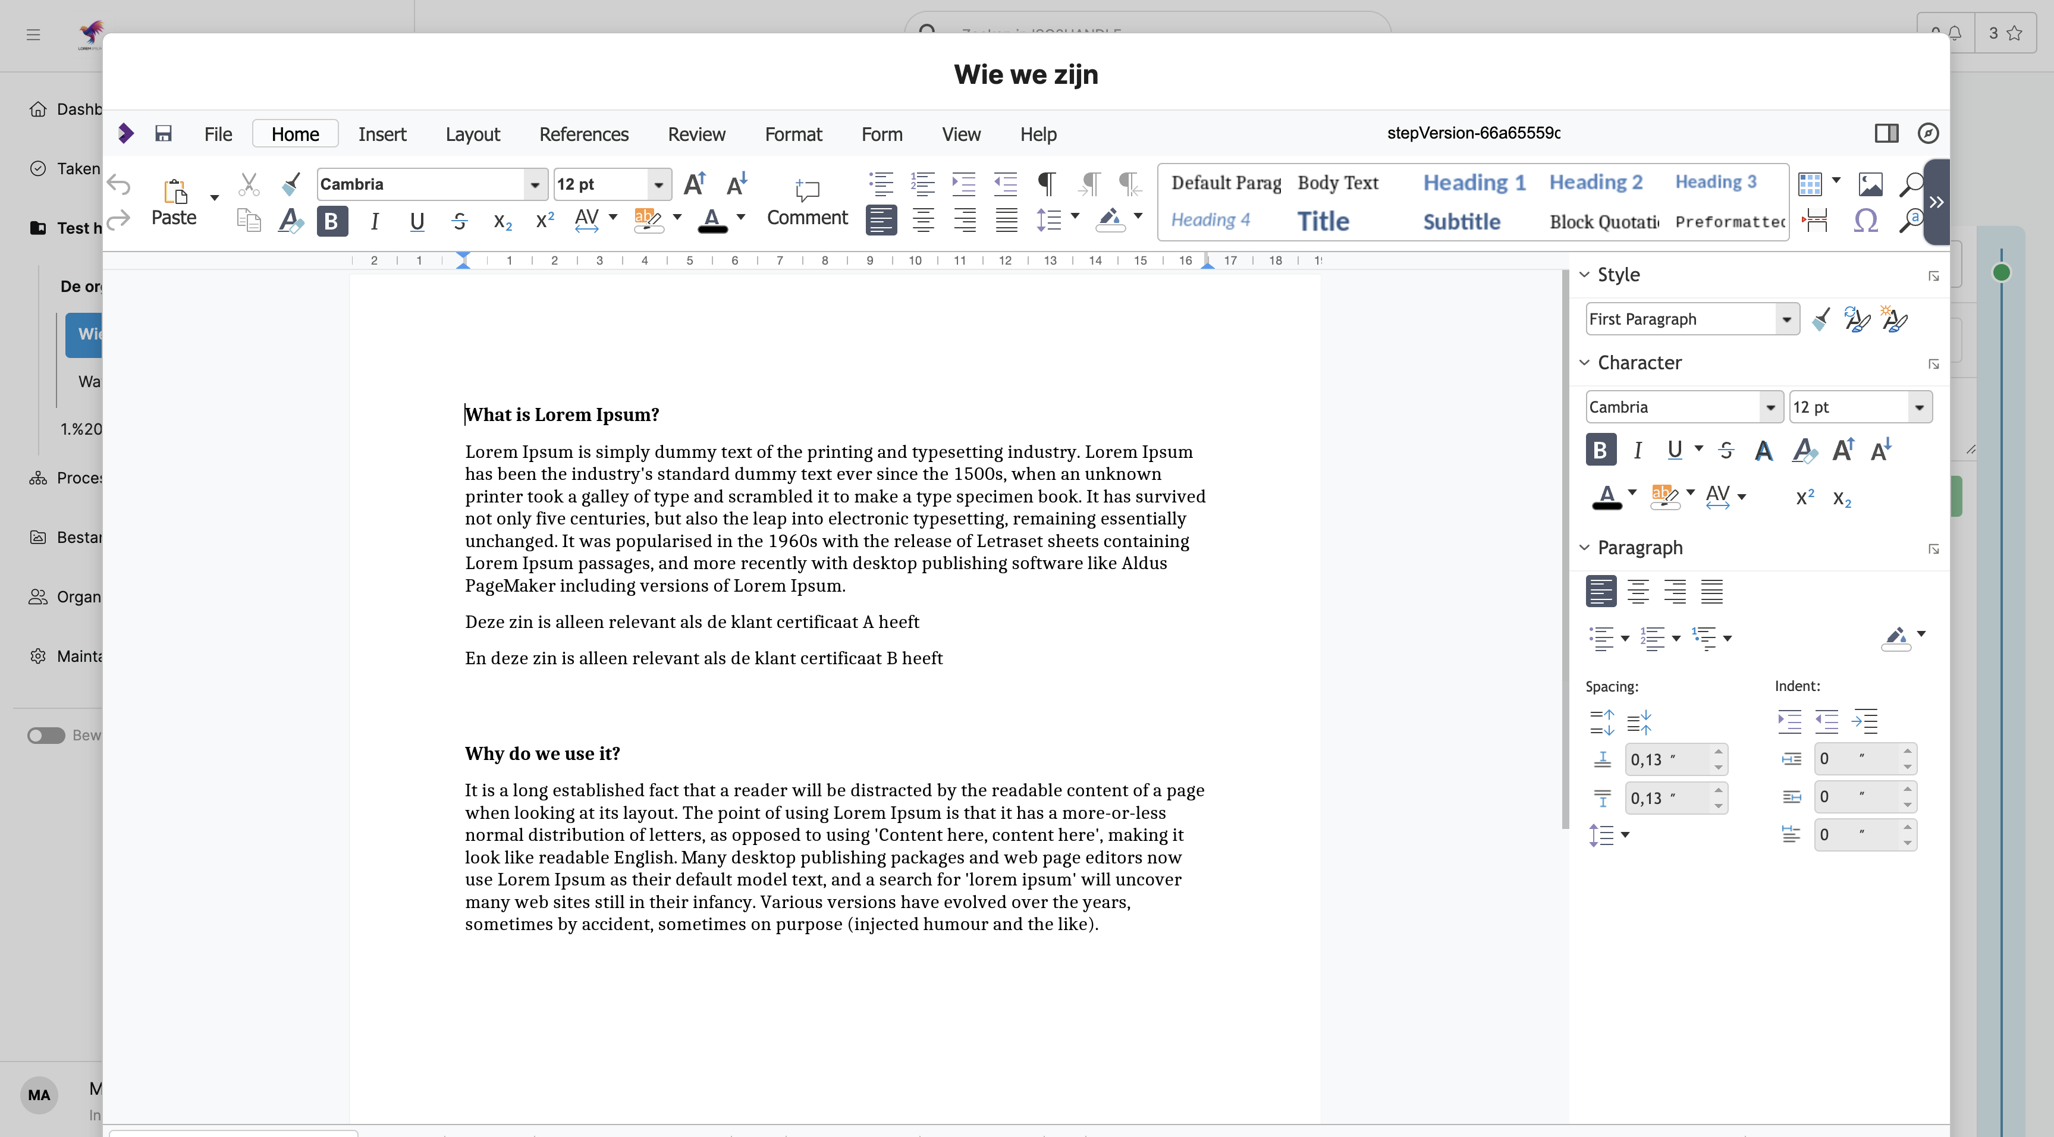The image size is (2054, 1137).
Task: Decrease font size with toolbar icon
Action: 737,184
